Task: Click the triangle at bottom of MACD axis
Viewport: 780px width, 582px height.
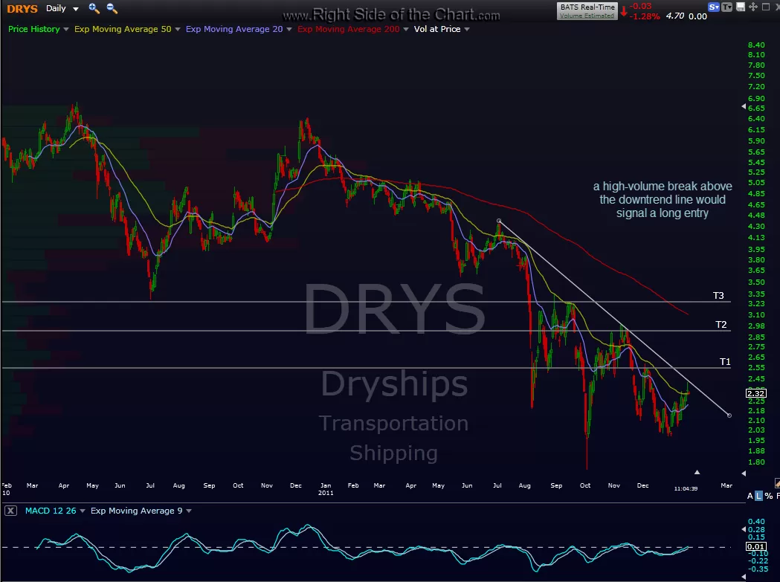Action: pos(744,577)
